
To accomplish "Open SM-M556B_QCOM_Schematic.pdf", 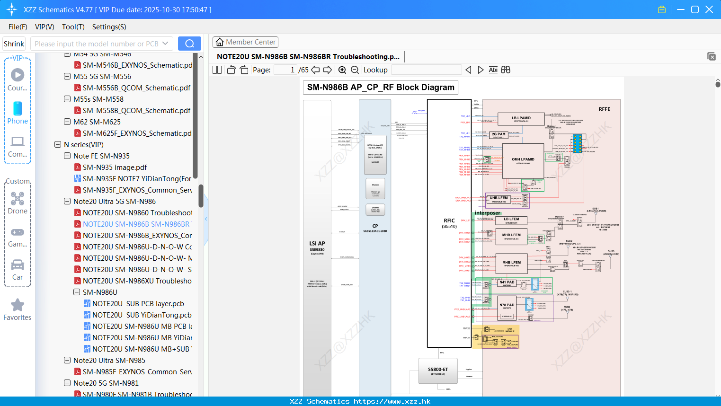I will pos(136,88).
